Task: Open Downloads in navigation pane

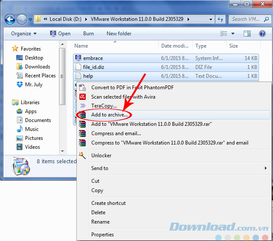Action: 33,67
